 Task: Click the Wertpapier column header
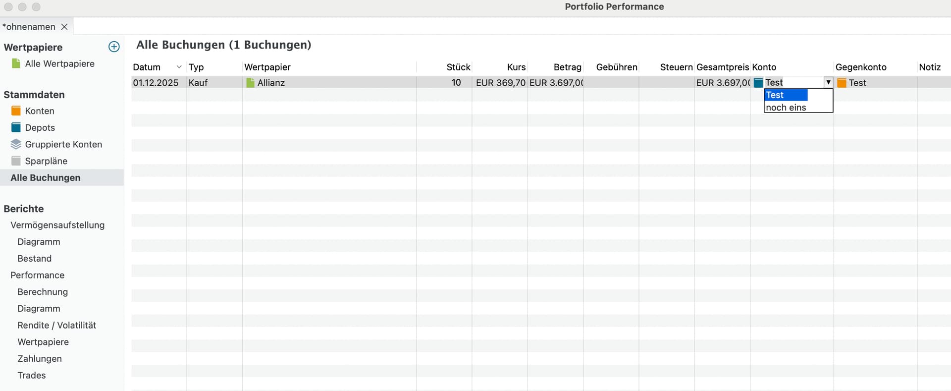click(x=267, y=67)
